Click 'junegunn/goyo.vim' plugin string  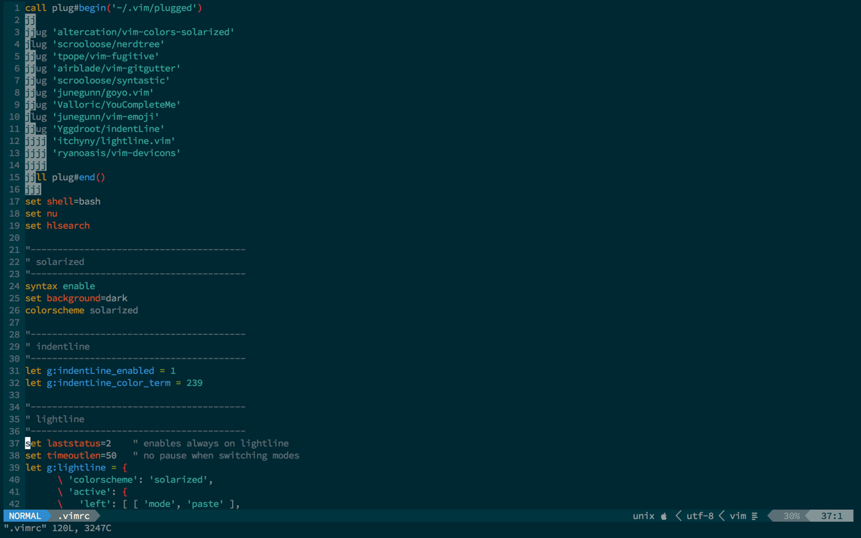coord(104,92)
